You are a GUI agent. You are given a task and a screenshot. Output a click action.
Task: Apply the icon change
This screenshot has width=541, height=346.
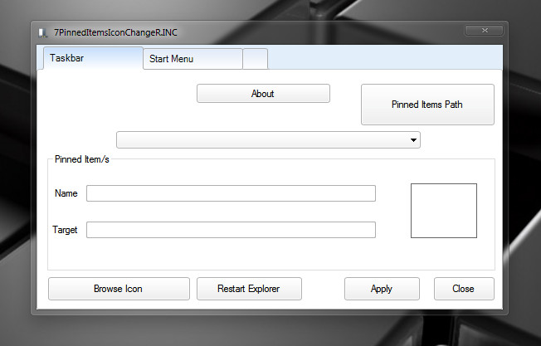pos(382,289)
